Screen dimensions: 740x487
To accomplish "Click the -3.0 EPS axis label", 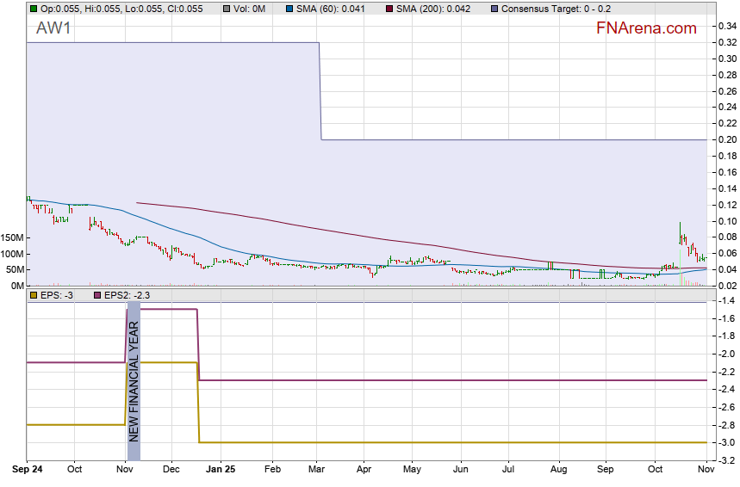I will [726, 442].
